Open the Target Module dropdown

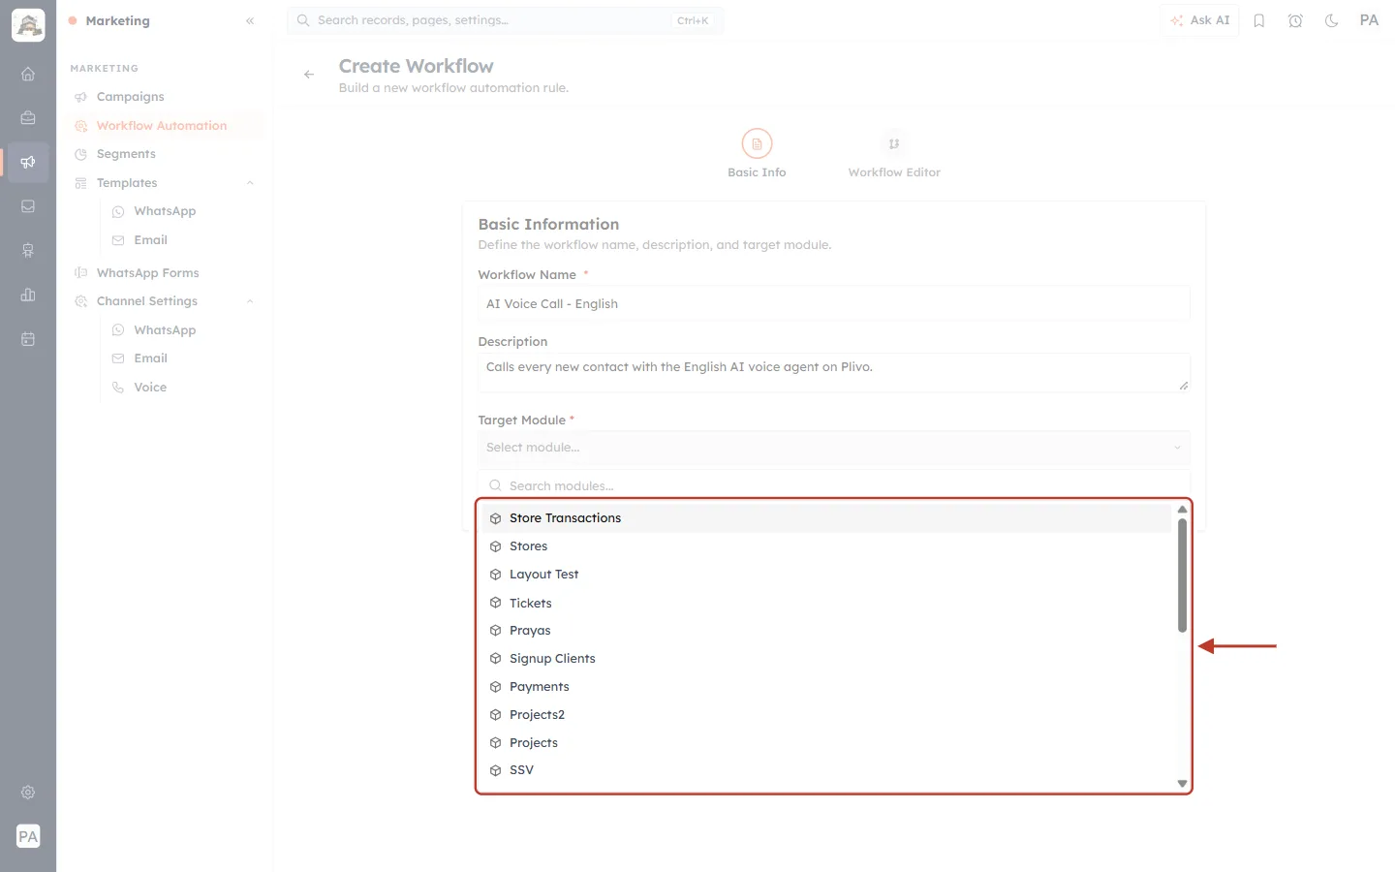833,448
